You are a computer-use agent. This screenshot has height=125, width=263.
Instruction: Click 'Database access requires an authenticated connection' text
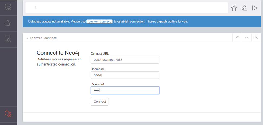click(x=59, y=62)
